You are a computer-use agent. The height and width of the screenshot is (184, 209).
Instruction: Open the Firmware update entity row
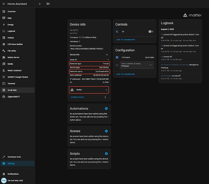point(135,57)
